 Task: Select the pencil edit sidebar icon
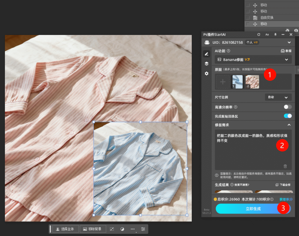pyautogui.click(x=207, y=54)
